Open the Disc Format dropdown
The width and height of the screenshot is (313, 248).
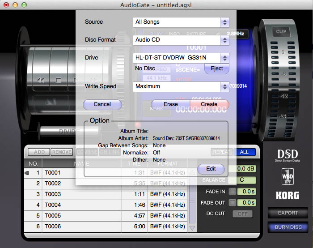point(181,40)
